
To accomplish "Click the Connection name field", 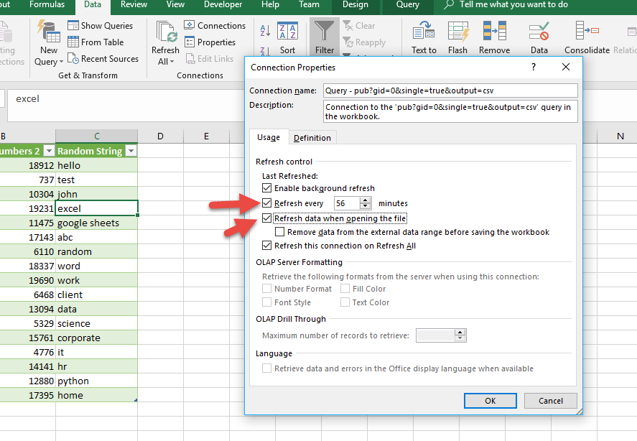I will 450,90.
